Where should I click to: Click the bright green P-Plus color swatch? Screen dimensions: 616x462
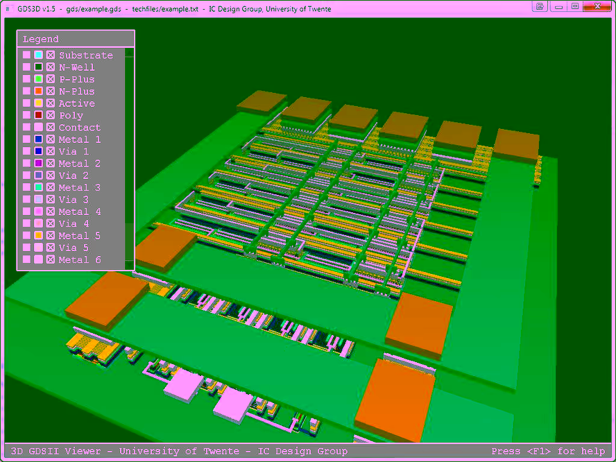38,79
